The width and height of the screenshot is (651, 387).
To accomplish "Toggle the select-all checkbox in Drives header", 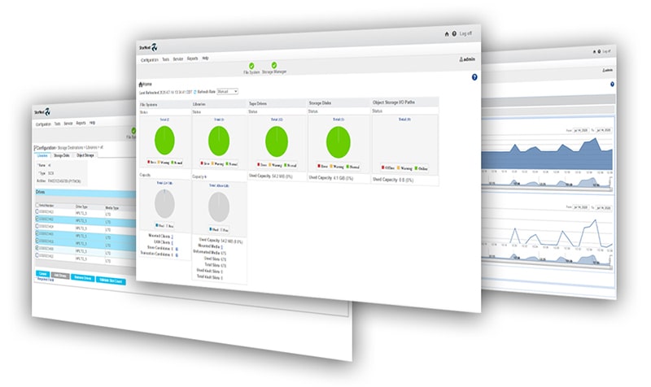I will (37, 205).
